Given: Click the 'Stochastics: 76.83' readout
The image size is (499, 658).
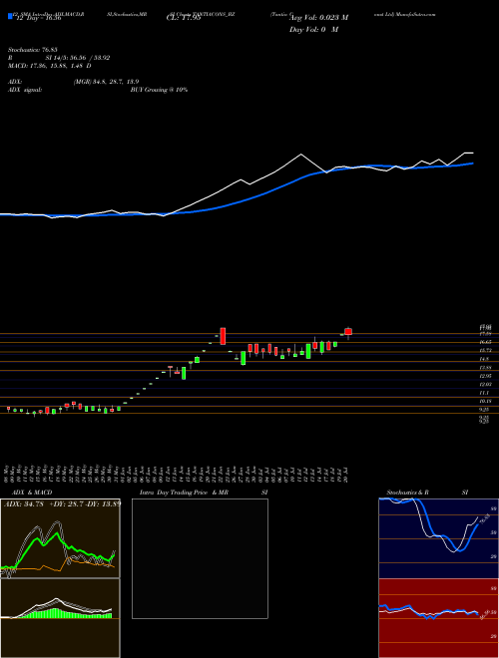Looking at the screenshot, I should (32, 50).
